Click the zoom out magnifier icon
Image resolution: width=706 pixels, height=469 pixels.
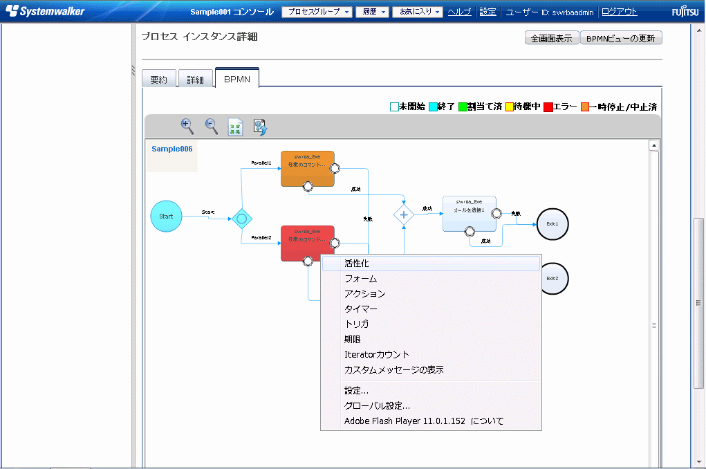click(212, 126)
